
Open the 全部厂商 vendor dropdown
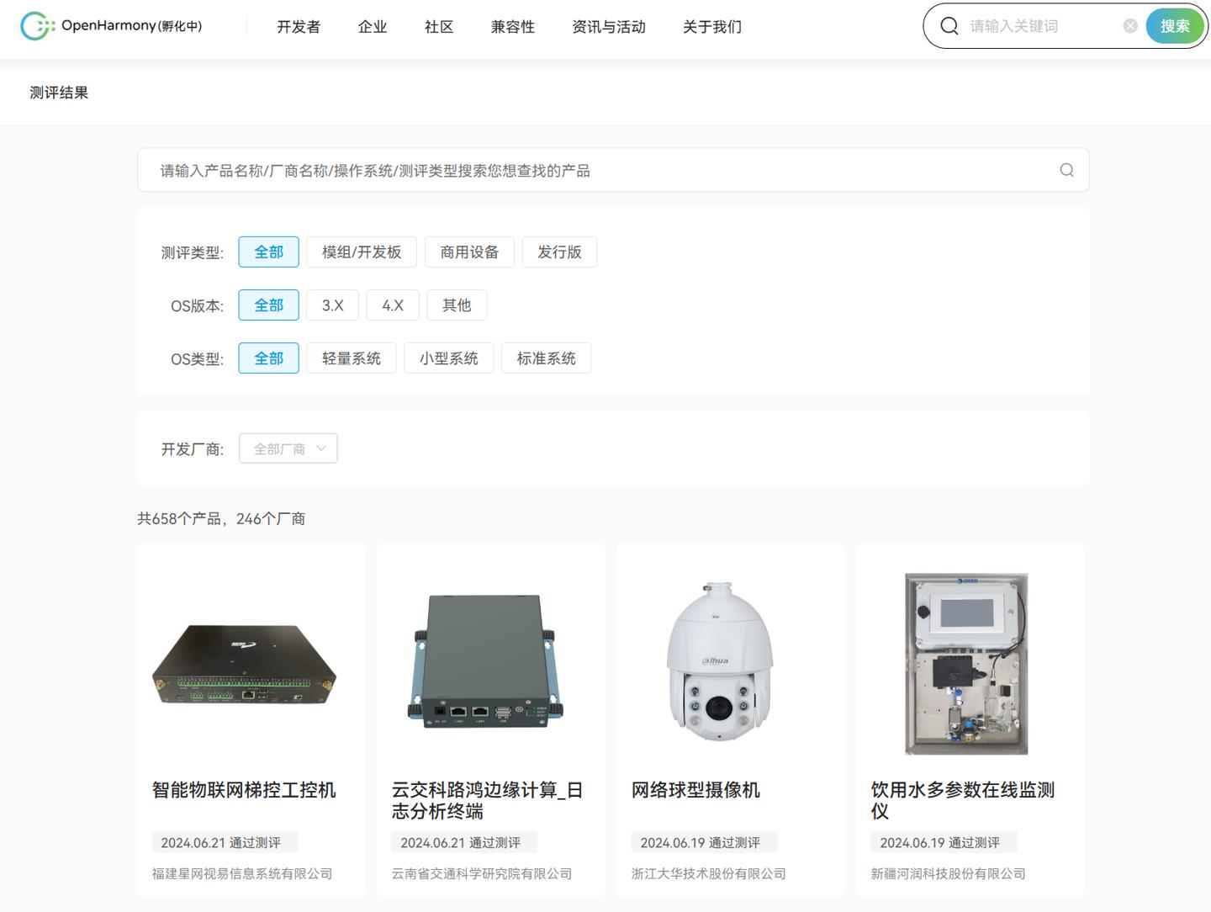288,448
